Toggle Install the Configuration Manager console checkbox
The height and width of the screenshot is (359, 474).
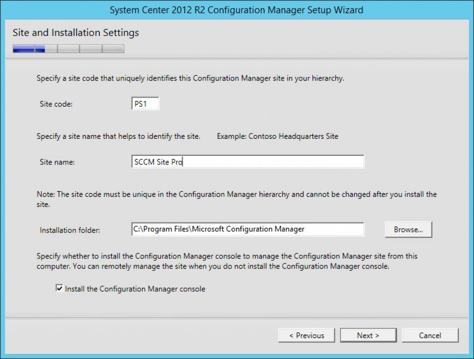tap(59, 288)
